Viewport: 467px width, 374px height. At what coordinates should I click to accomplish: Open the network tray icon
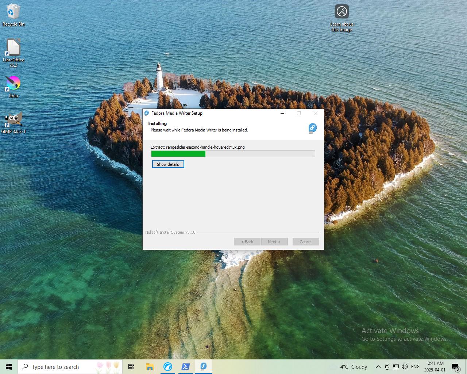pyautogui.click(x=396, y=367)
